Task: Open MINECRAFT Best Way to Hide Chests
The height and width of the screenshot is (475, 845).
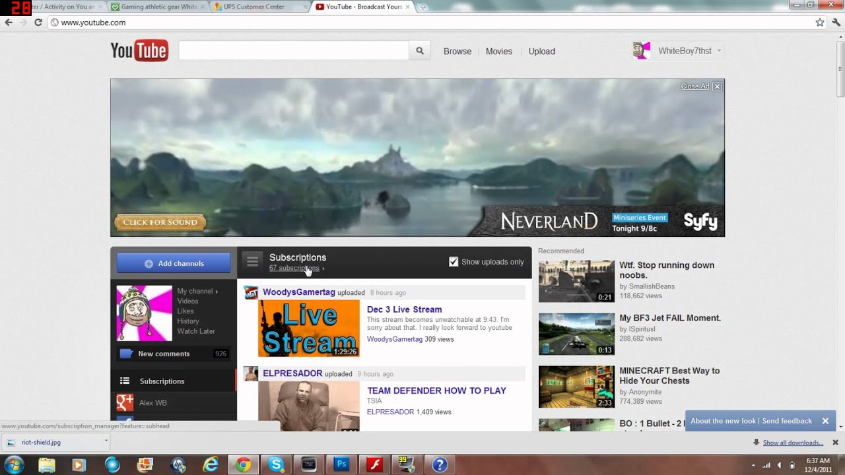Action: [x=669, y=375]
